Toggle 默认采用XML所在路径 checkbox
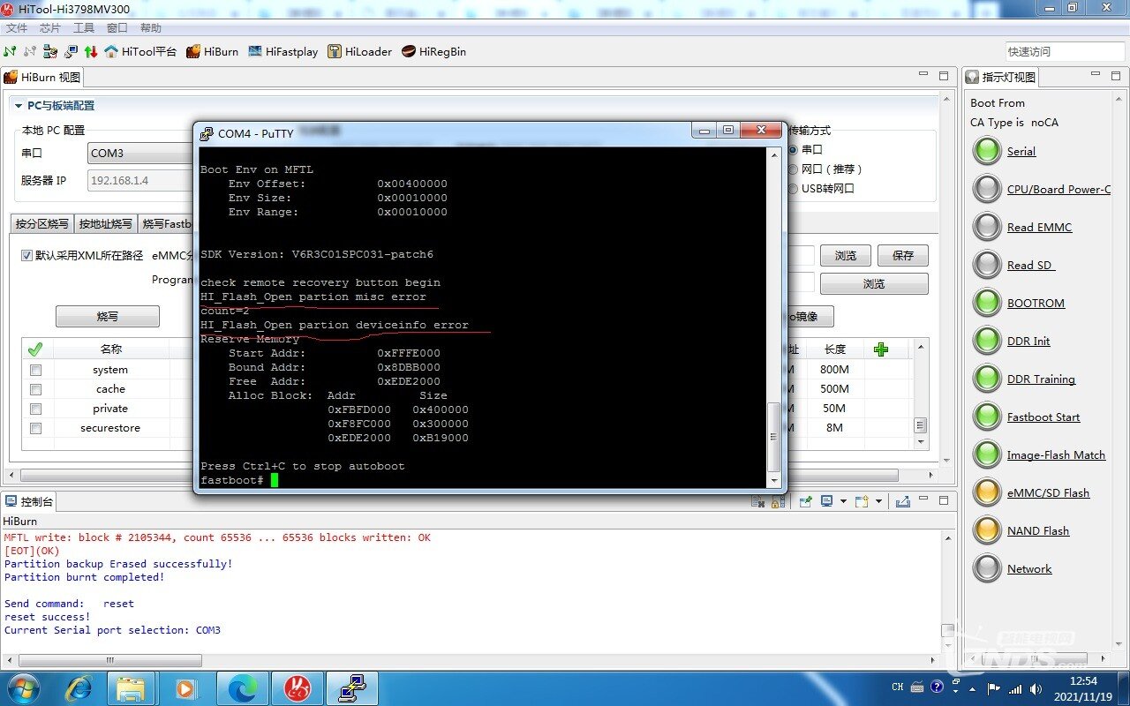 [x=27, y=255]
